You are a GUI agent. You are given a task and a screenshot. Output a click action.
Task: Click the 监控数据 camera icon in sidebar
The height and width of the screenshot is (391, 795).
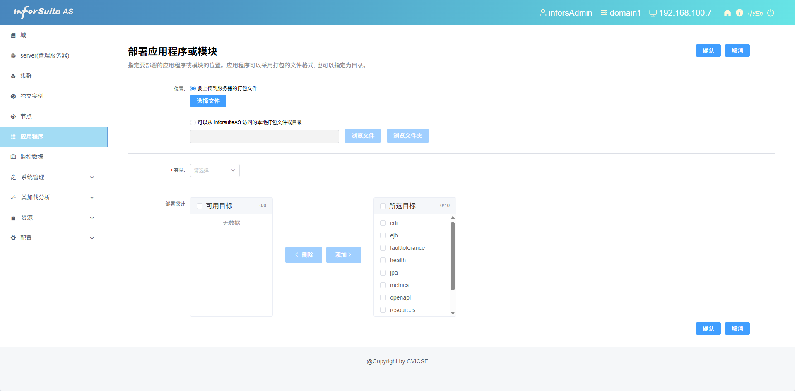[13, 157]
